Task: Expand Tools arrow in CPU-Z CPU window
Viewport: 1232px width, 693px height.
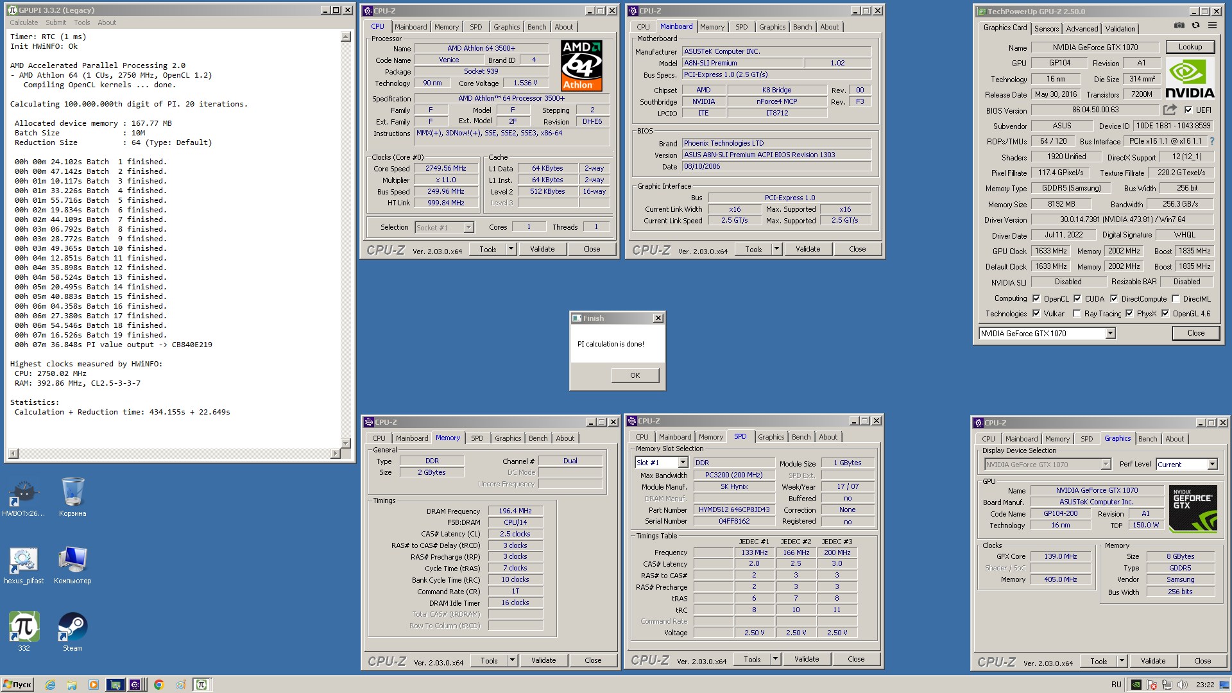Action: click(x=511, y=249)
